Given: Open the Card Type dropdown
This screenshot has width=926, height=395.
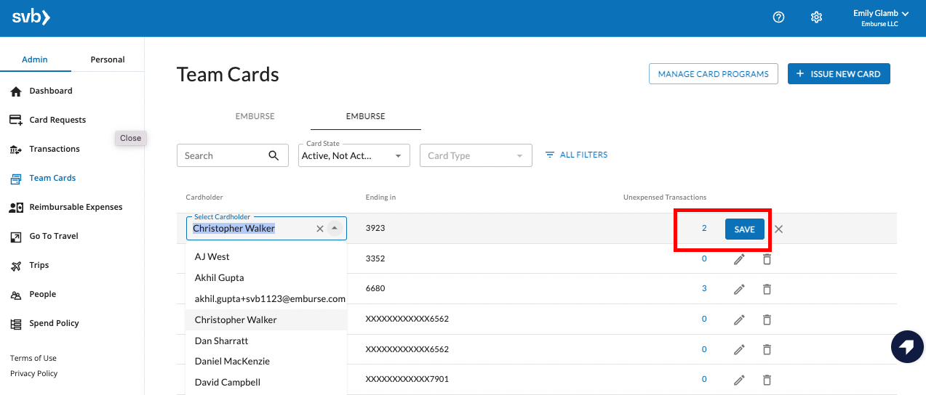Looking at the screenshot, I should [x=476, y=155].
